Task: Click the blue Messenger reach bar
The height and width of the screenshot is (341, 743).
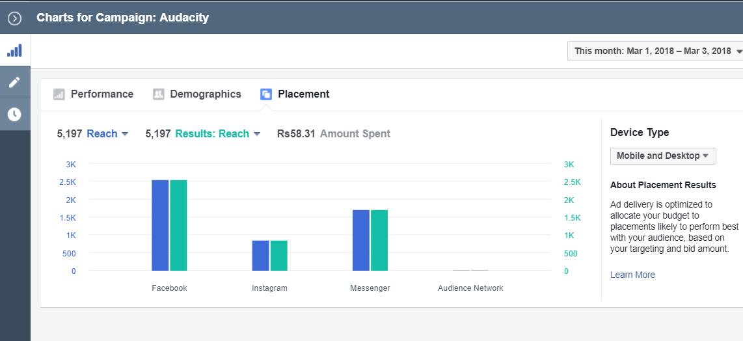Action: [x=361, y=240]
